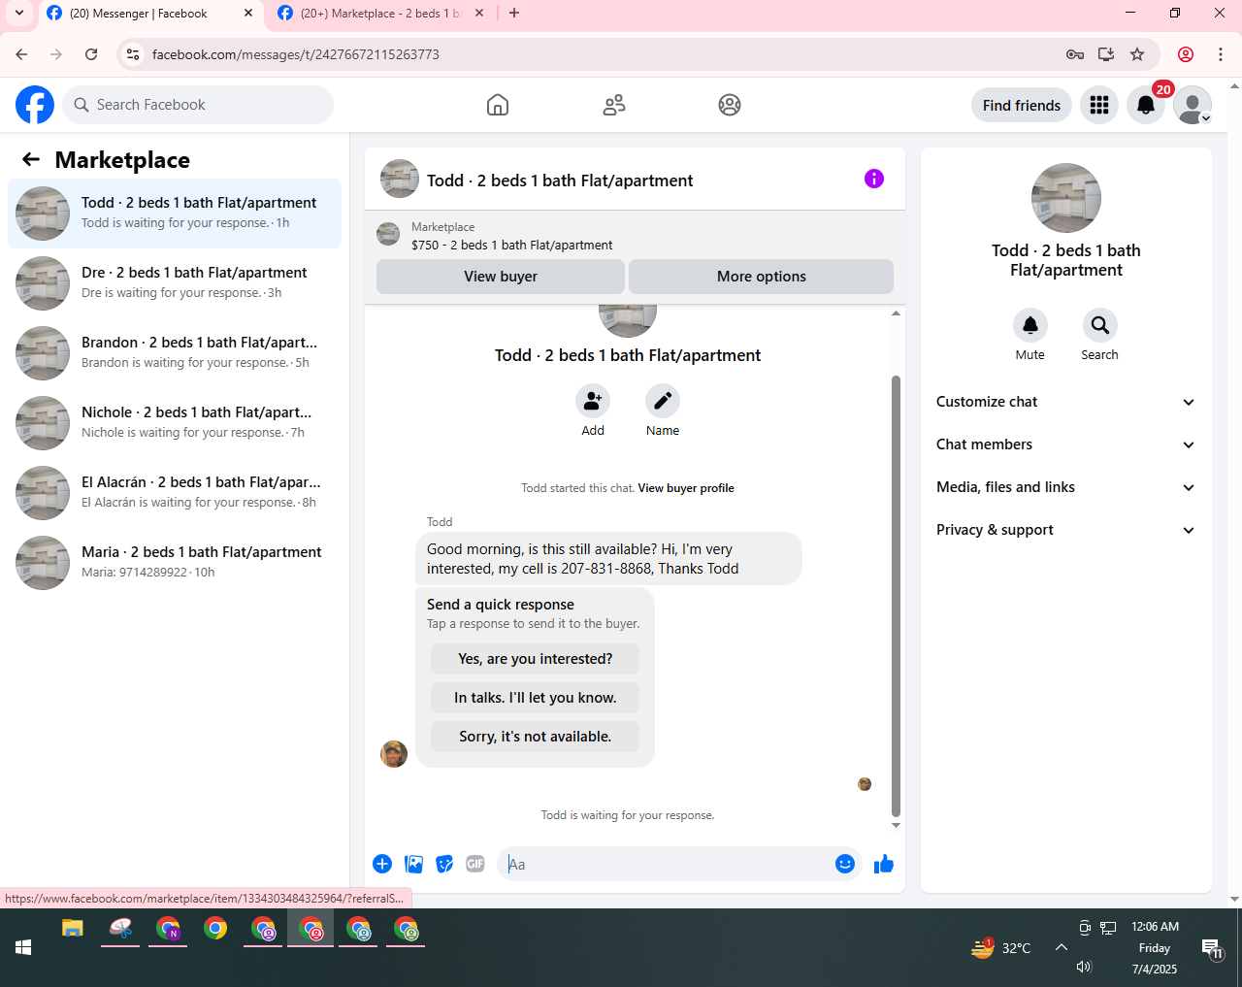
Task: Open the $750 Marketplace listing banner
Action: [635, 236]
